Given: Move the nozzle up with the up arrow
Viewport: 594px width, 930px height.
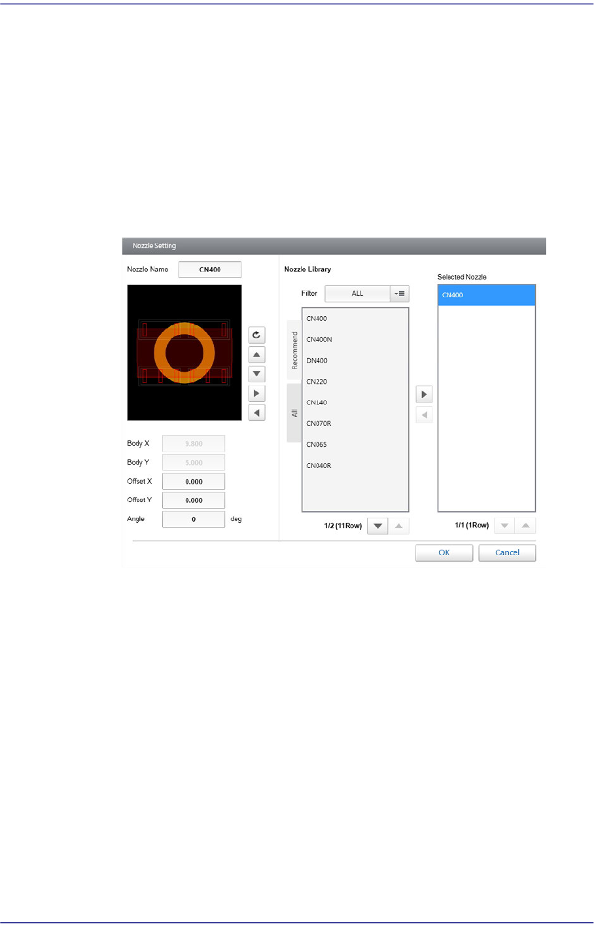Looking at the screenshot, I should point(256,355).
